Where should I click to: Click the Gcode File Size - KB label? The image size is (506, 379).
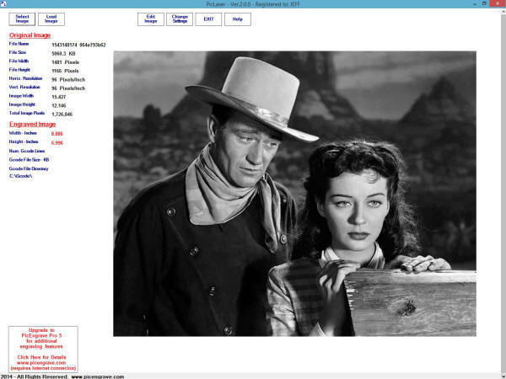pos(29,159)
